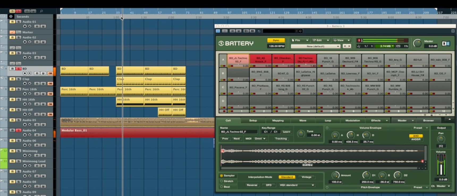Image resolution: width=457 pixels, height=196 pixels.
Task: Toggle the Volume Envelope power icon
Action: pyautogui.click(x=327, y=128)
